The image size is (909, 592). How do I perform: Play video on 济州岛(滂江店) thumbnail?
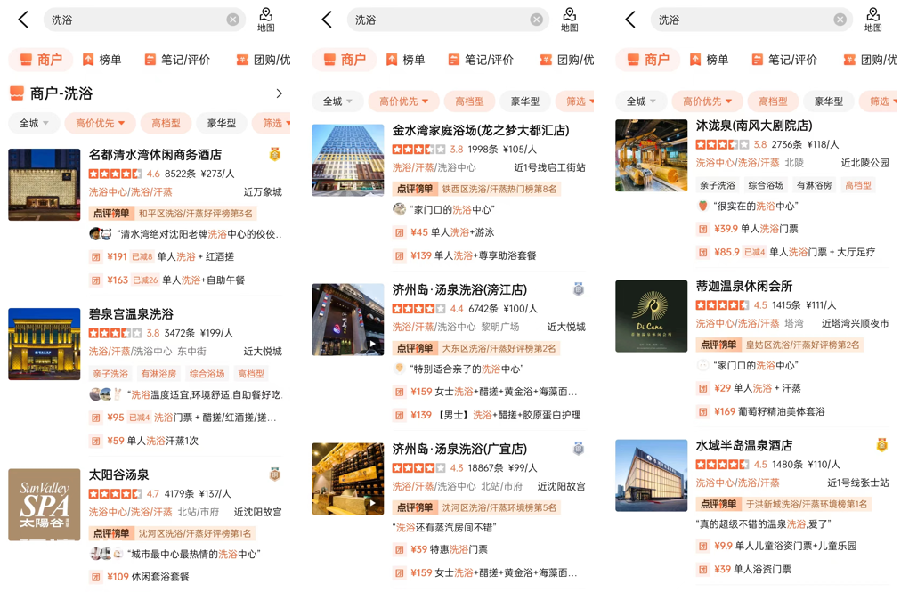[372, 344]
